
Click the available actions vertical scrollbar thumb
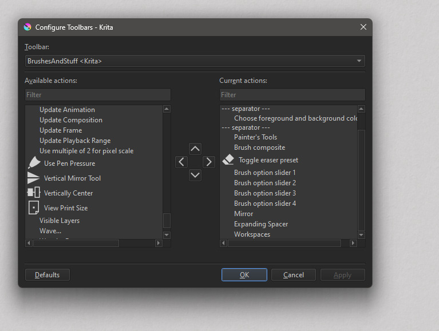(x=167, y=221)
